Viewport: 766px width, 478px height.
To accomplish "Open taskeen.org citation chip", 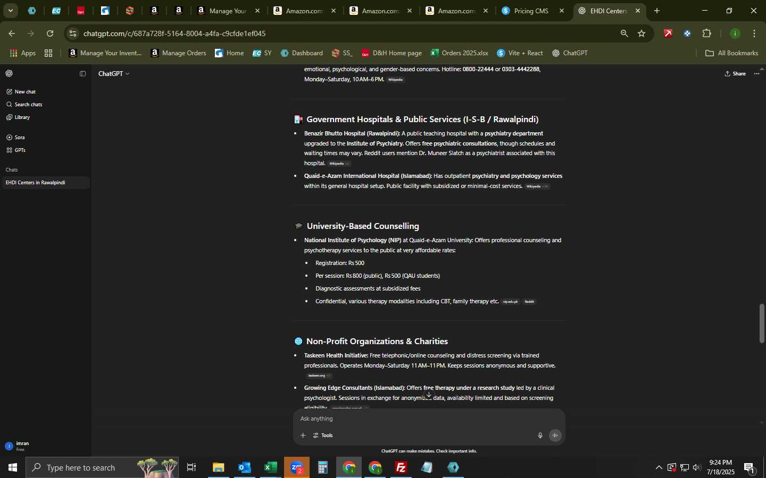I will (319, 375).
